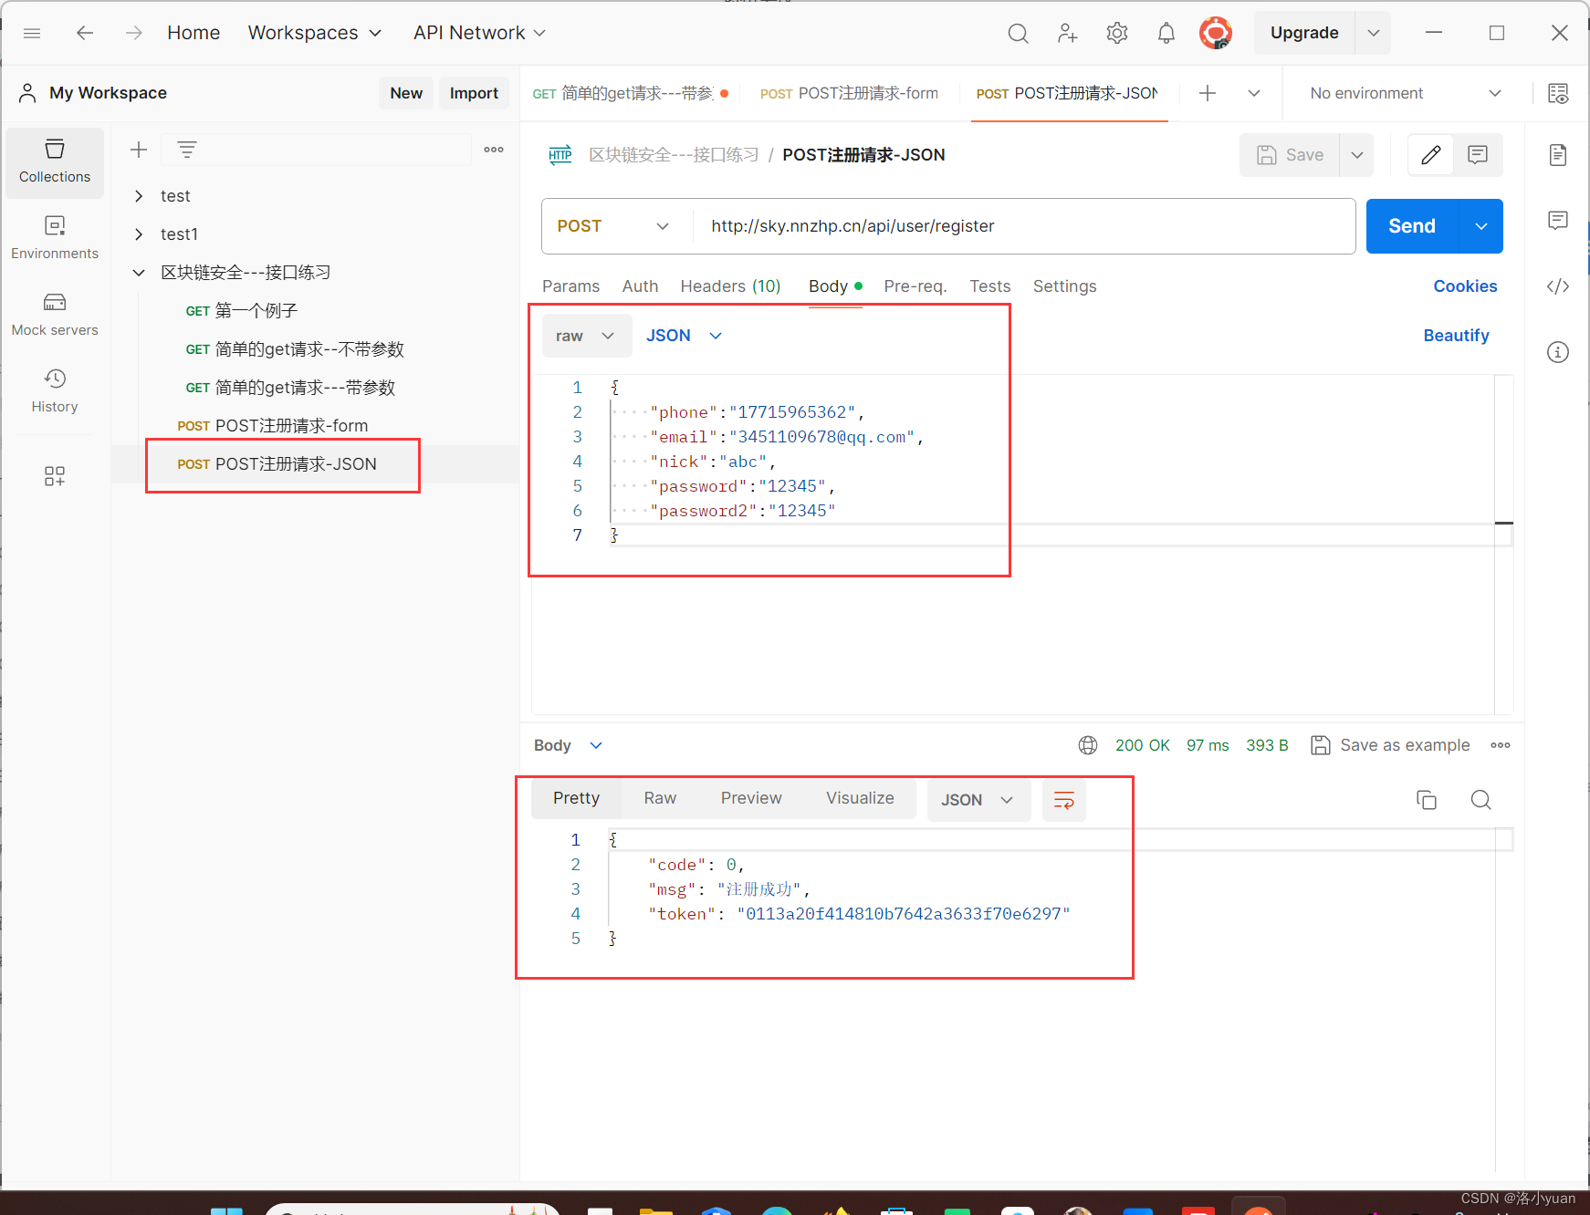Screen dimensions: 1590x1215
Task: Click the edit pencil icon
Action: 1431,155
